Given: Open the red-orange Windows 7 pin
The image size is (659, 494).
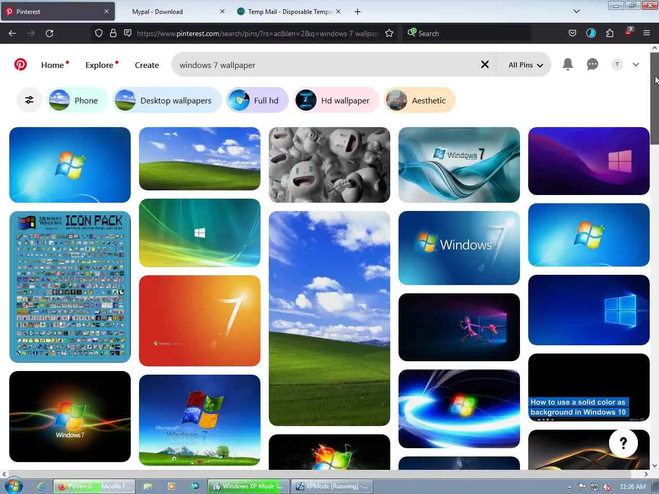Looking at the screenshot, I should (200, 321).
